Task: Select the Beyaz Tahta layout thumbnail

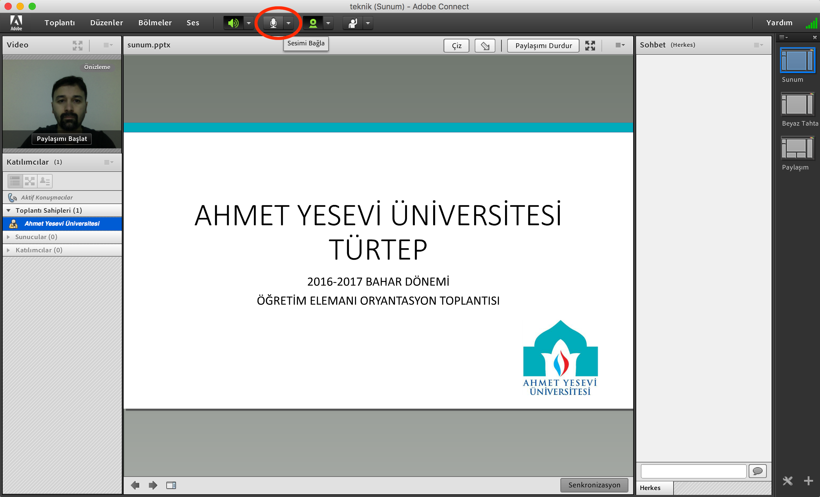Action: pyautogui.click(x=797, y=104)
